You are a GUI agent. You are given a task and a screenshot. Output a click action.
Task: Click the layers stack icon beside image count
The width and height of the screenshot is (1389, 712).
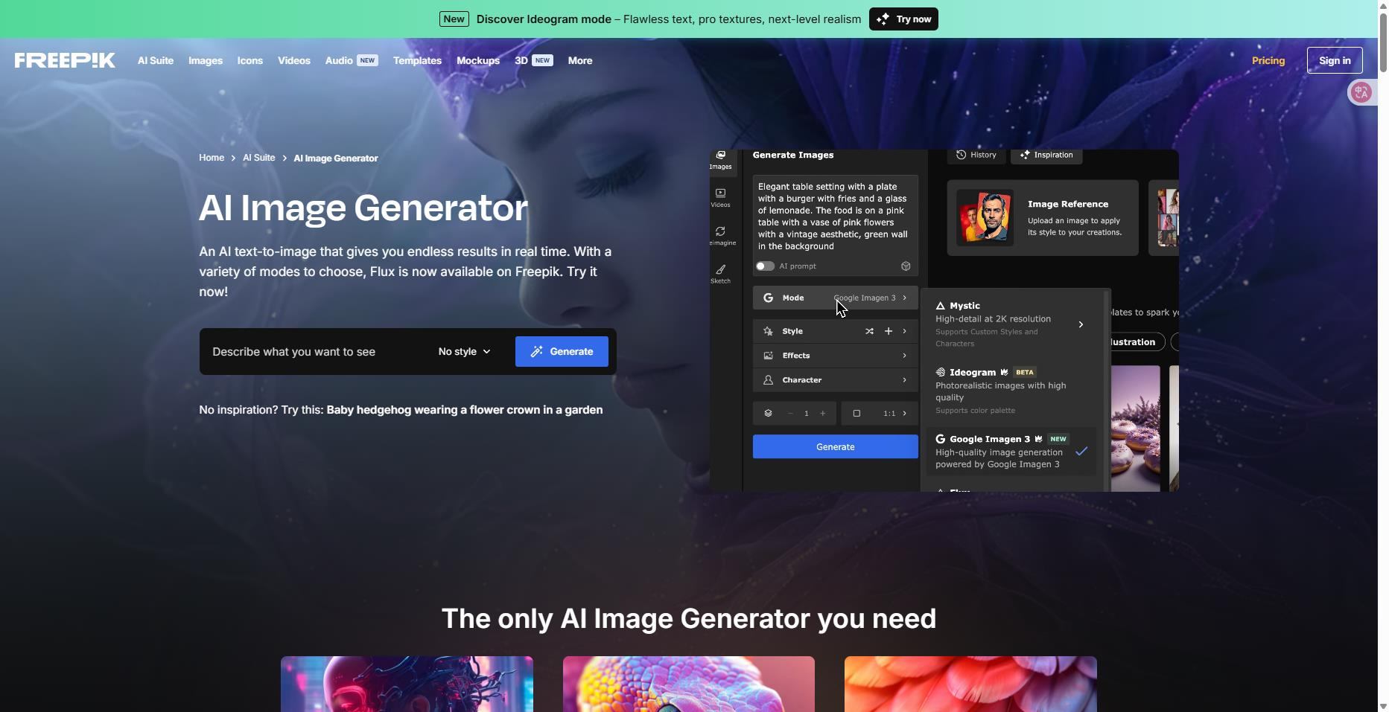point(768,413)
